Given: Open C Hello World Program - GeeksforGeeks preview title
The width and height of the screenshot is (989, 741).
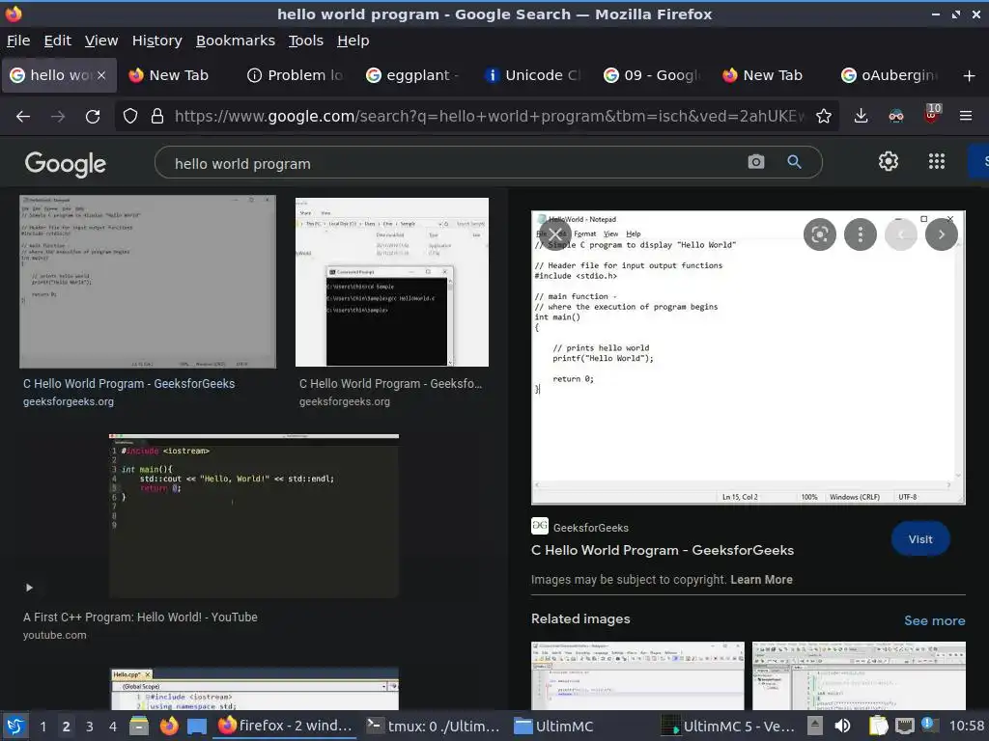Looking at the screenshot, I should pos(663,550).
